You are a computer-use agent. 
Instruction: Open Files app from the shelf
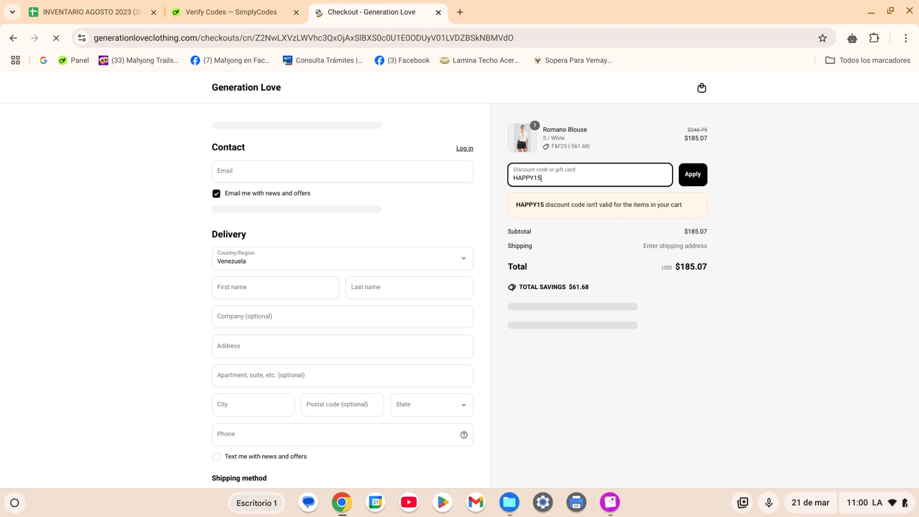pos(509,502)
